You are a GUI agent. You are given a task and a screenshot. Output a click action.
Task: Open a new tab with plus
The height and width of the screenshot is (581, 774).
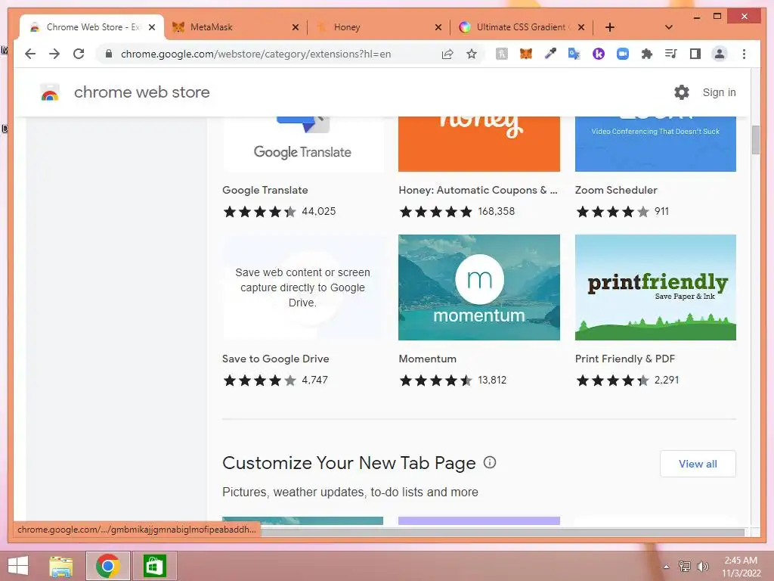[x=610, y=27]
